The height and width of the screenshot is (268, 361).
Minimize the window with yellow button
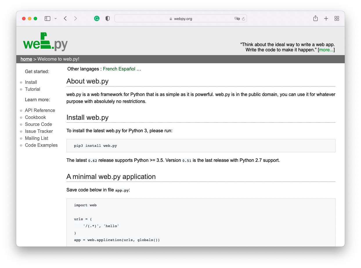pos(30,19)
